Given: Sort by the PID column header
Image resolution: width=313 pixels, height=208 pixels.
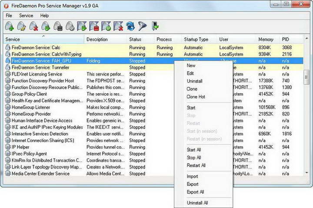Looking at the screenshot, I should click(x=291, y=39).
